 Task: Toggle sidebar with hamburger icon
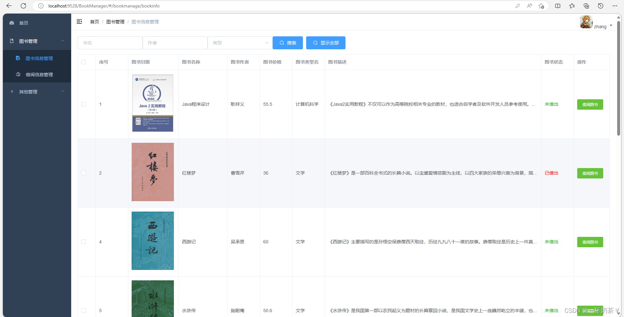click(79, 21)
